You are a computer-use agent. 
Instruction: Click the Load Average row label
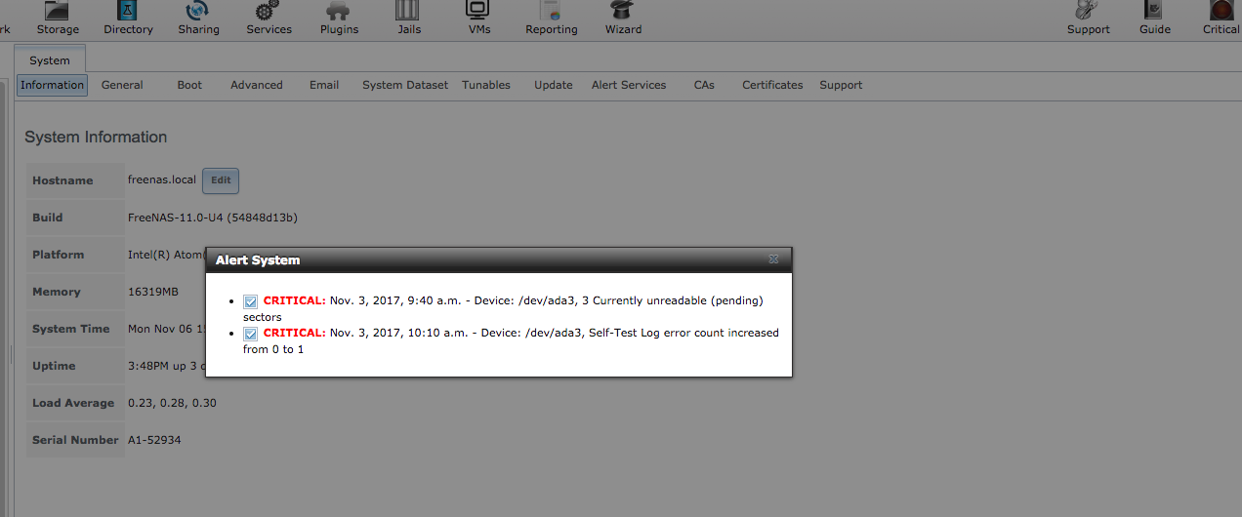[73, 403]
